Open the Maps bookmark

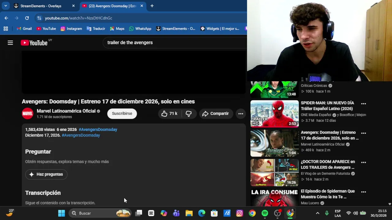(x=117, y=28)
